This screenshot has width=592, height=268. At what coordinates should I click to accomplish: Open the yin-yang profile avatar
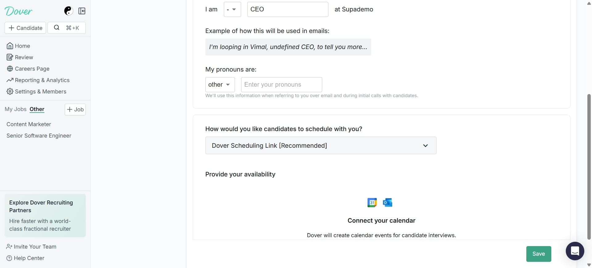point(68,11)
